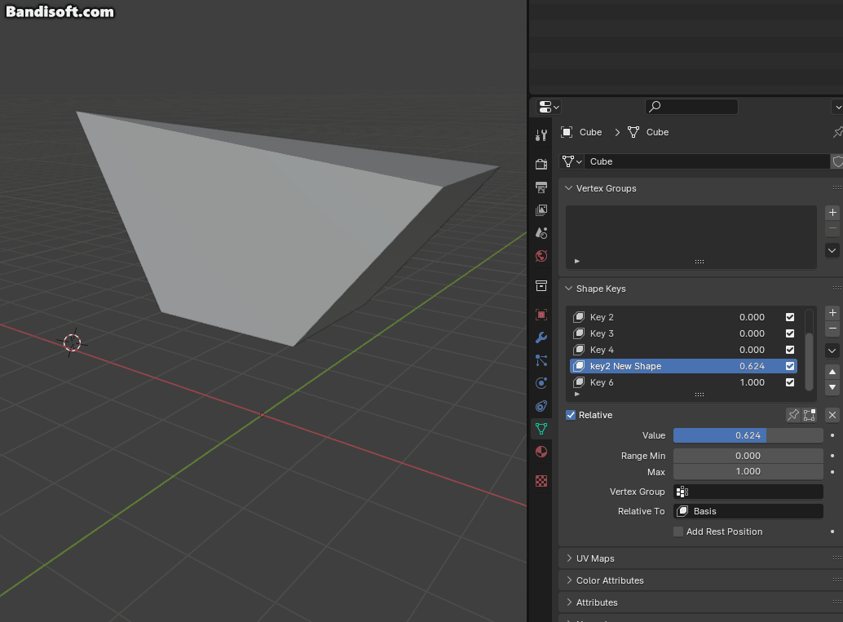Open the mesh data-block browse dropdown
The height and width of the screenshot is (622, 843).
[572, 161]
